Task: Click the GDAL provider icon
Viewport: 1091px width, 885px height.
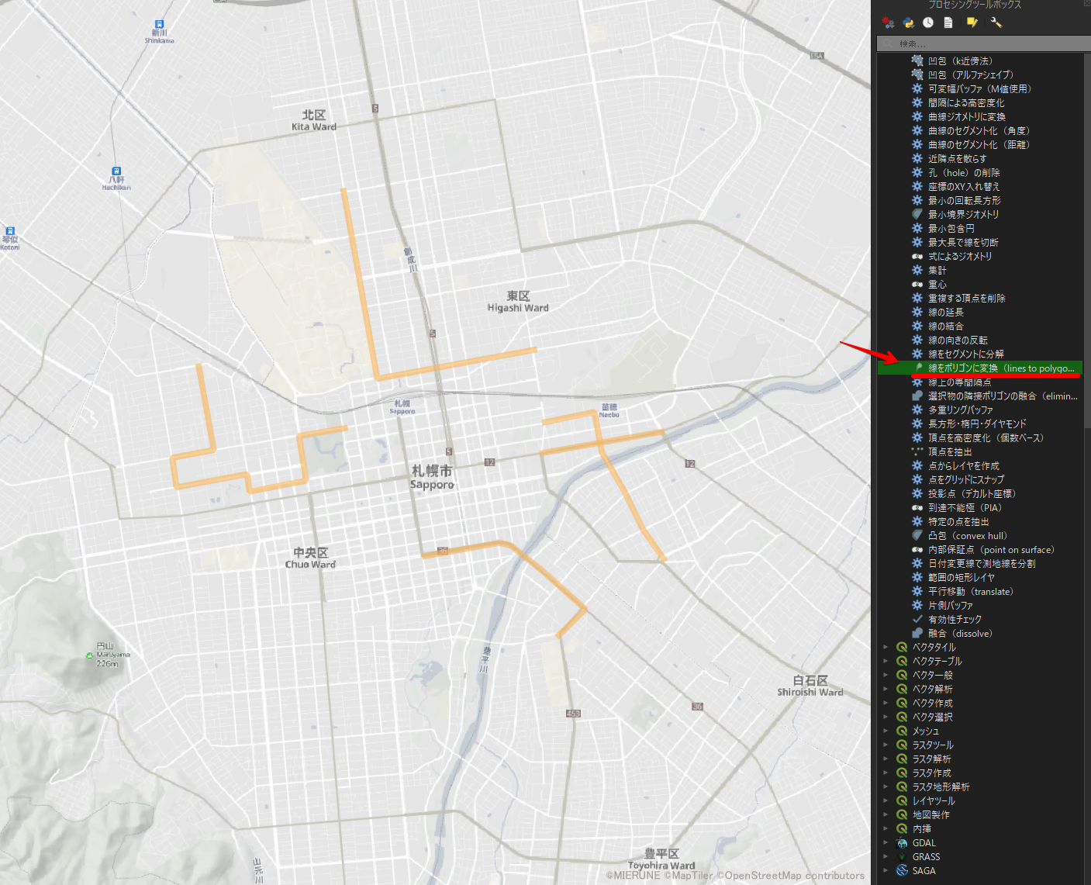Action: pos(902,842)
